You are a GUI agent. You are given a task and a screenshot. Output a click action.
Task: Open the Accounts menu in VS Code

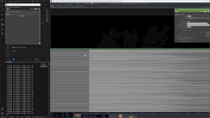[x=2, y=109]
